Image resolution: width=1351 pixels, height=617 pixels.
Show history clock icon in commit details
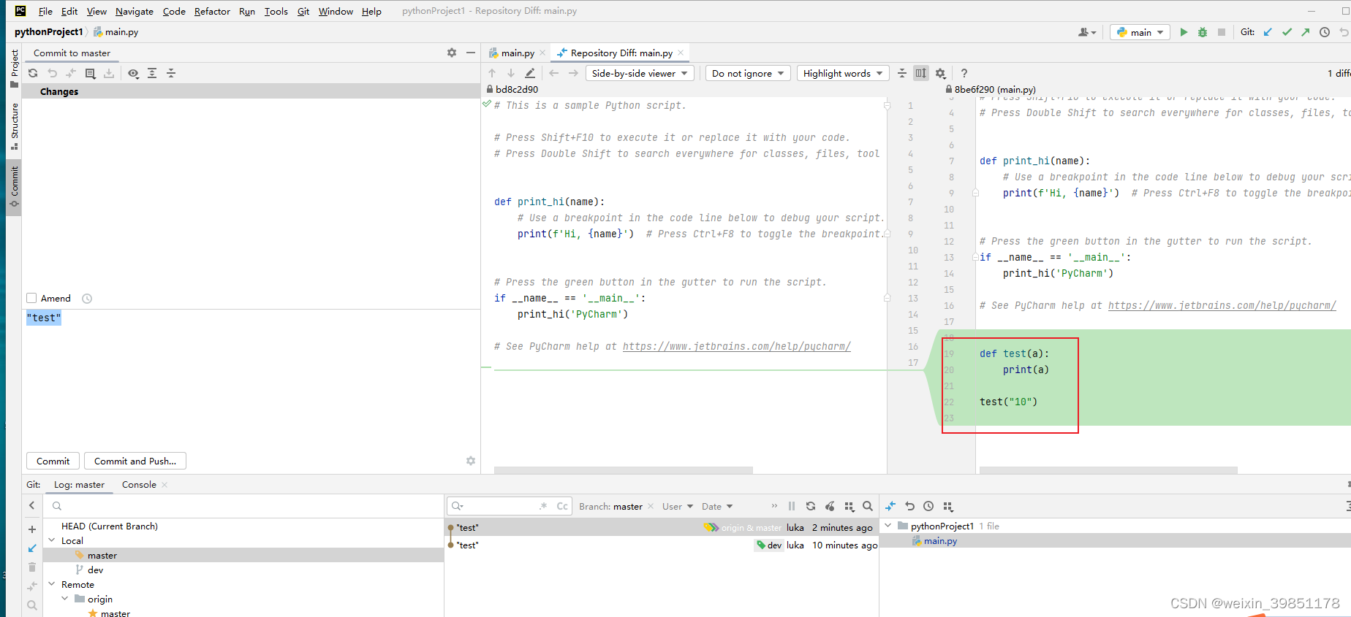click(928, 506)
